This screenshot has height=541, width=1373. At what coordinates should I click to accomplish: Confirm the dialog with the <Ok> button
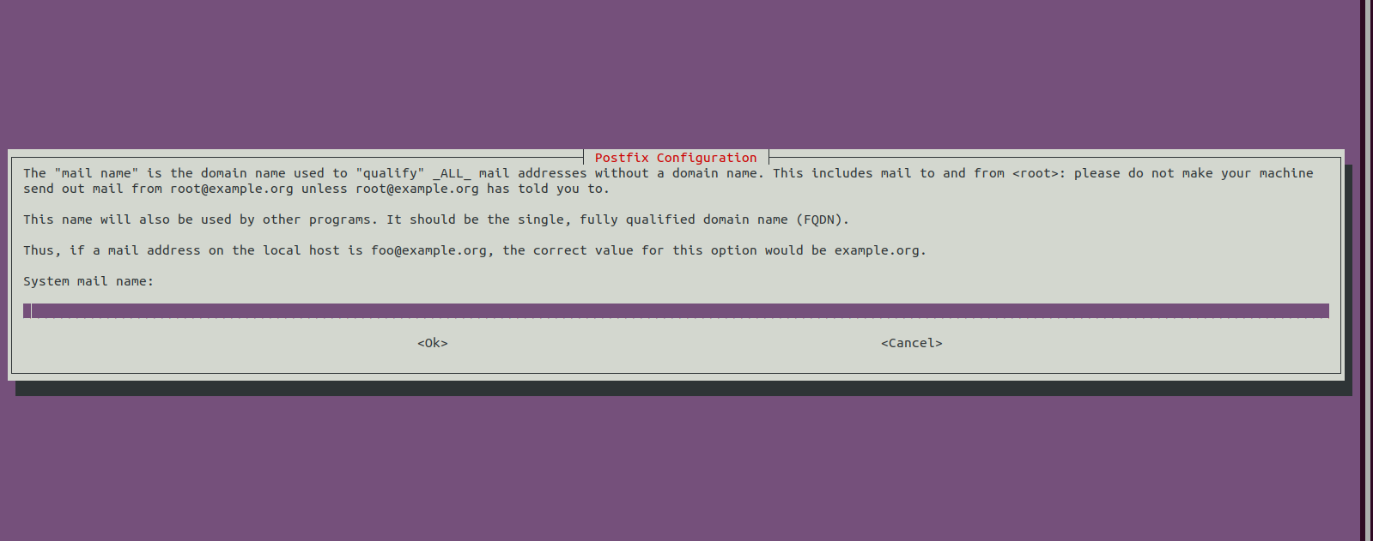[433, 343]
